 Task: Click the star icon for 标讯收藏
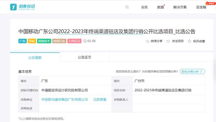tap(189, 41)
